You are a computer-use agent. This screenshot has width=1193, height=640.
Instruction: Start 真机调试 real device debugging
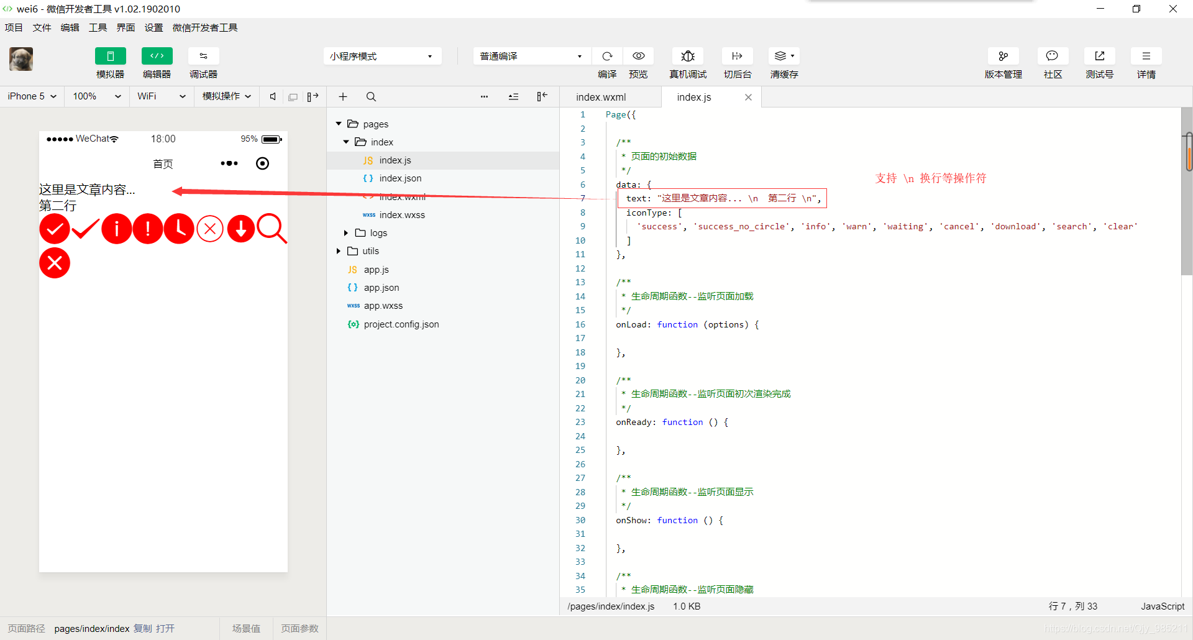[688, 56]
